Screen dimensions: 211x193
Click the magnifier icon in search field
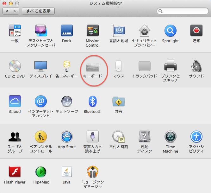pos(160,11)
